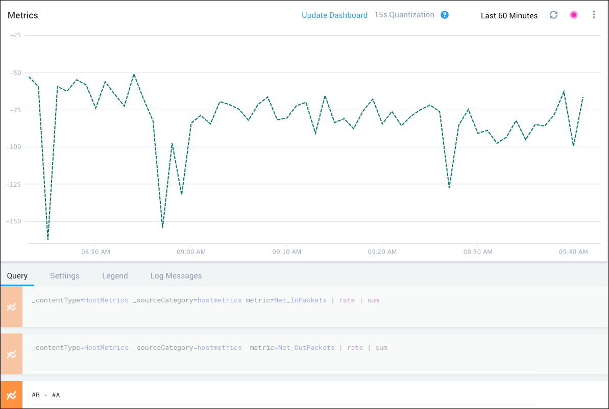Click the Update Dashboard link

(x=334, y=15)
